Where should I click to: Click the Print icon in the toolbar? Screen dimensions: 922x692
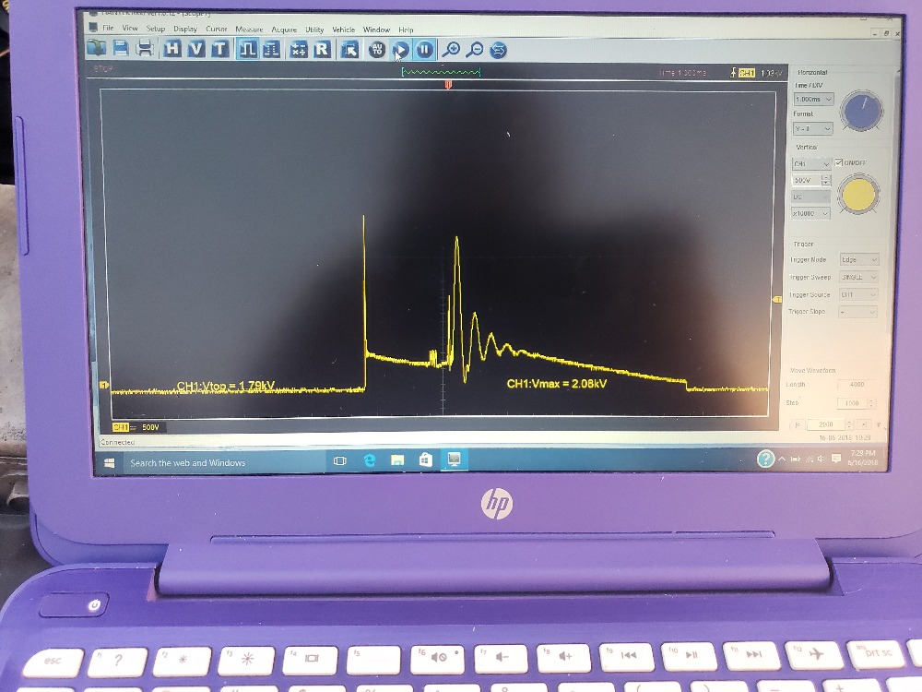[x=145, y=49]
